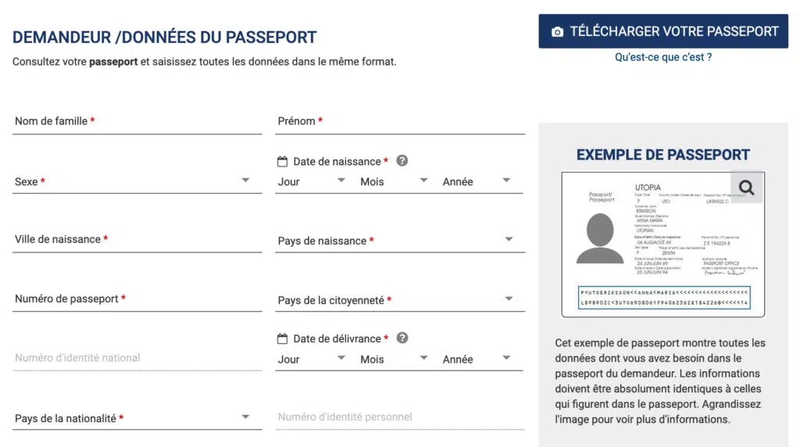Focus the Numéro de passeport field

pos(137,299)
